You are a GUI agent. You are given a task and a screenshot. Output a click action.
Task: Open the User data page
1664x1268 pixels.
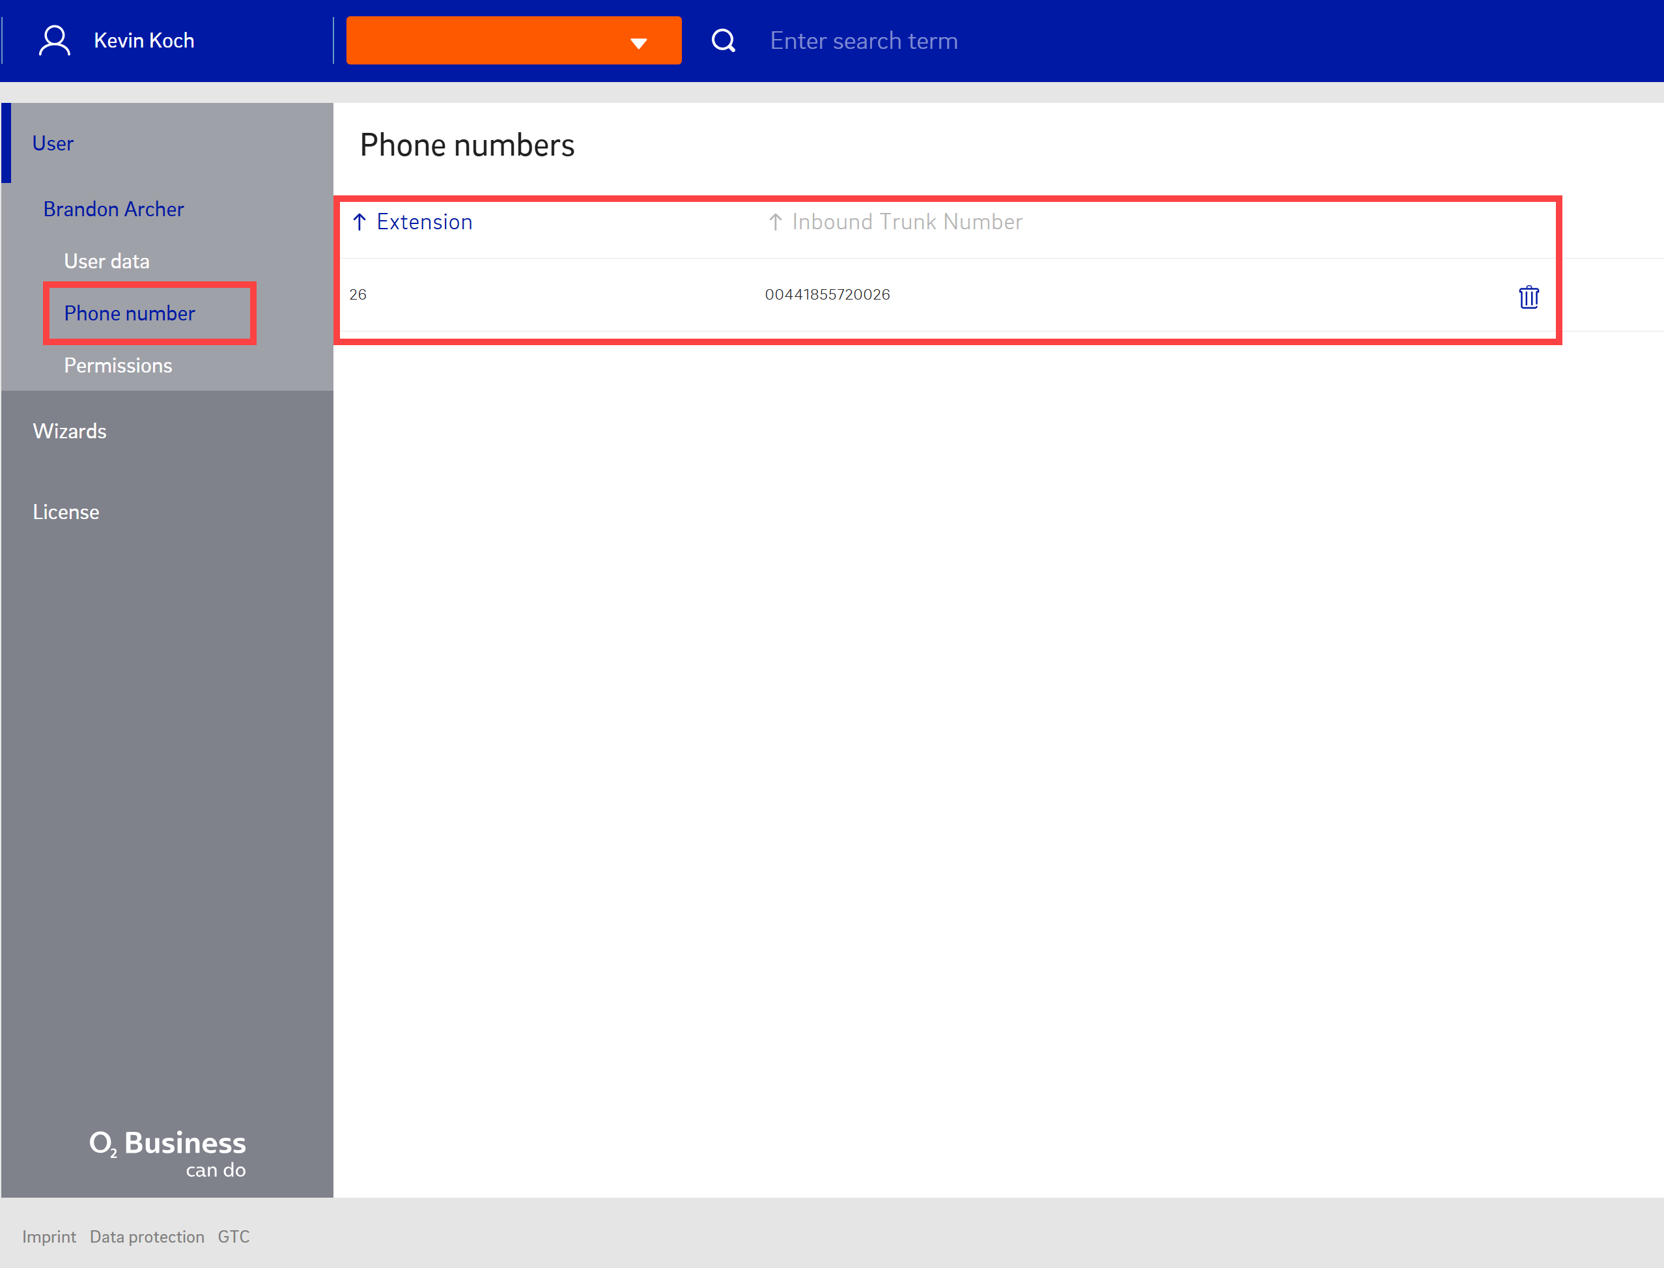click(106, 261)
